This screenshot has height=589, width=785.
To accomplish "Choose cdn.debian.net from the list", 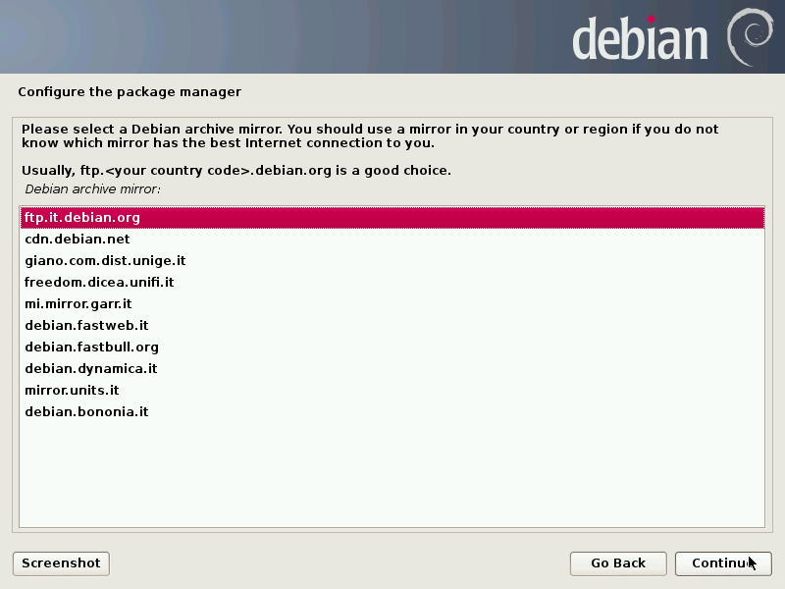I will tap(392, 240).
